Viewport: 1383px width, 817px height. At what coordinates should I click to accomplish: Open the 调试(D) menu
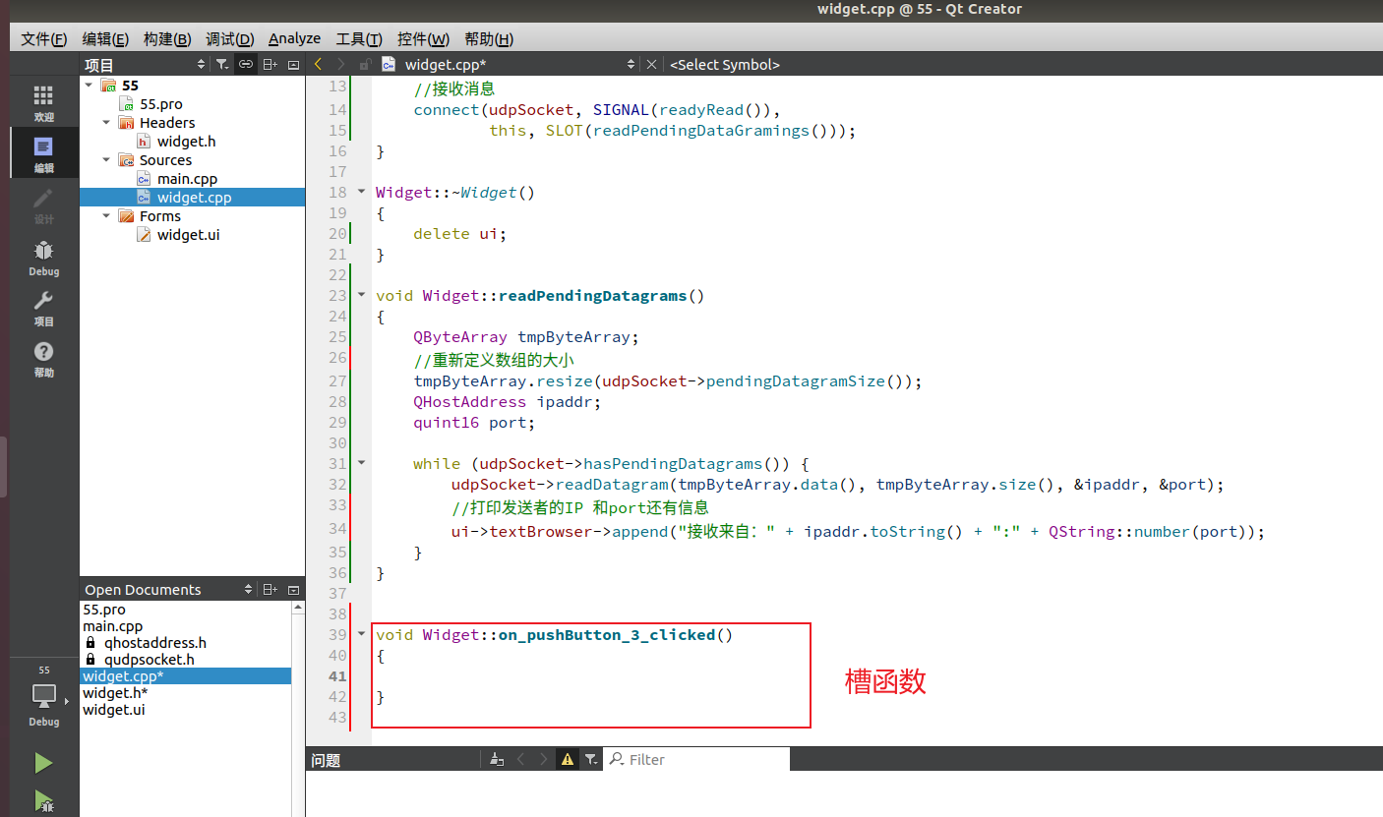point(229,39)
